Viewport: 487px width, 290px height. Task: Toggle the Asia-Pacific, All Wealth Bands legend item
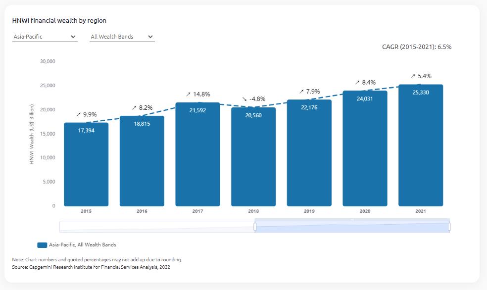(82, 244)
